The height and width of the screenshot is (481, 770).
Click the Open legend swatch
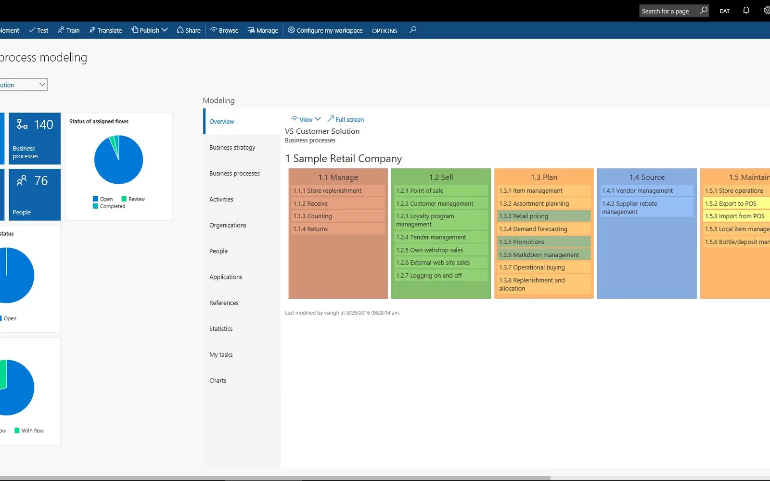point(95,199)
